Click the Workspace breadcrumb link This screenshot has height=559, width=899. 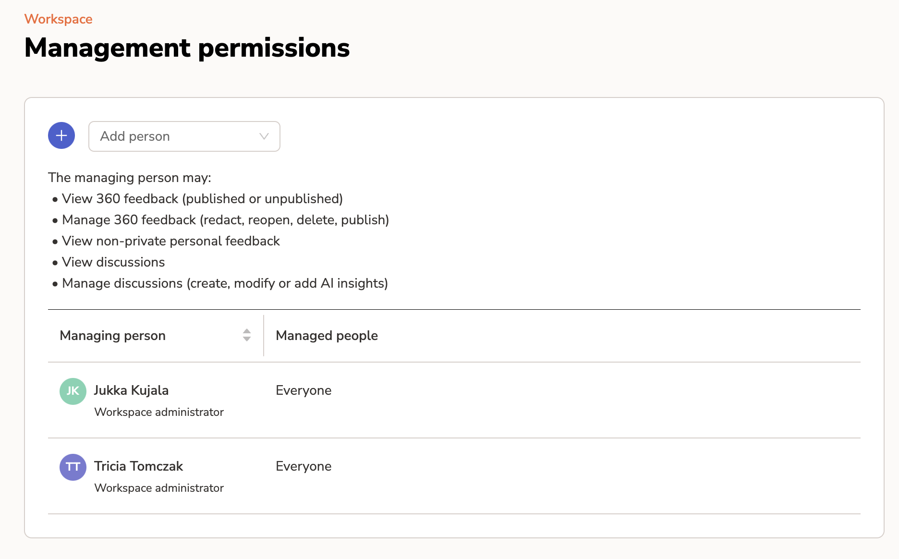tap(58, 19)
